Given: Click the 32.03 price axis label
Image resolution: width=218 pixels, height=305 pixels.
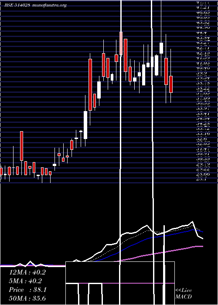Looking at the screenshot, I should pos(203,144).
